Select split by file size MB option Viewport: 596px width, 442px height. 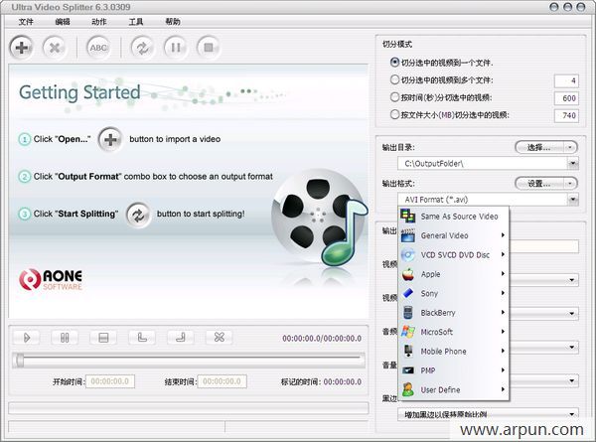pos(395,114)
